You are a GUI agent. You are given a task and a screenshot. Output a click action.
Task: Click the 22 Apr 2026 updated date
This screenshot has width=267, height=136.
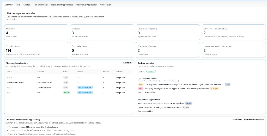[120, 82]
